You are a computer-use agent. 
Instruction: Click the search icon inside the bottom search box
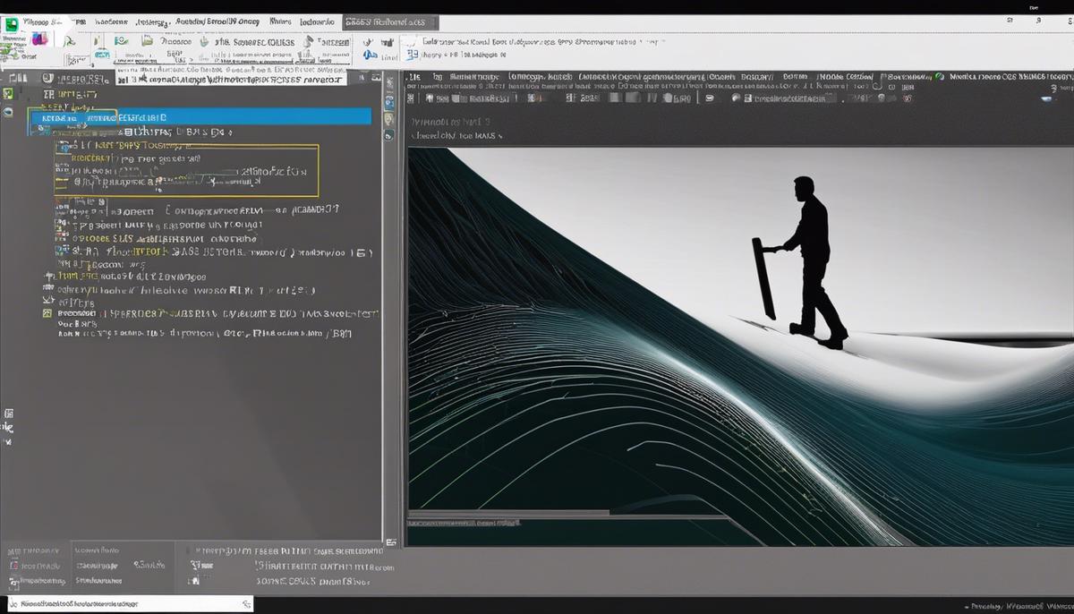click(246, 605)
